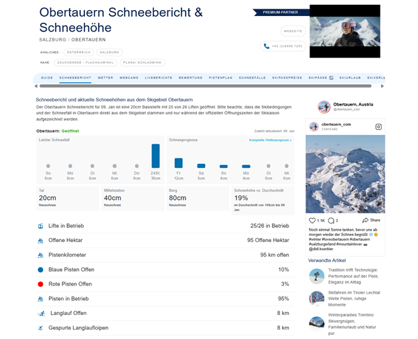Click the lift gondola icon beside Lifte in Betrieb
The width and height of the screenshot is (418, 339).
tap(40, 226)
